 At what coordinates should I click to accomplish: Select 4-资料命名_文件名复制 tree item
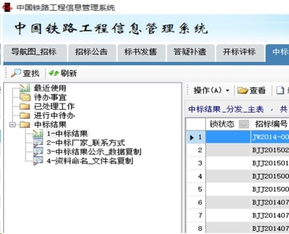pyautogui.click(x=90, y=161)
